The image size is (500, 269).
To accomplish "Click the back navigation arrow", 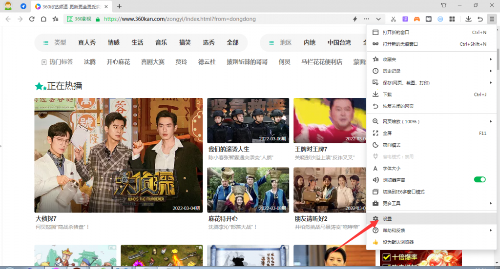I will (8, 19).
